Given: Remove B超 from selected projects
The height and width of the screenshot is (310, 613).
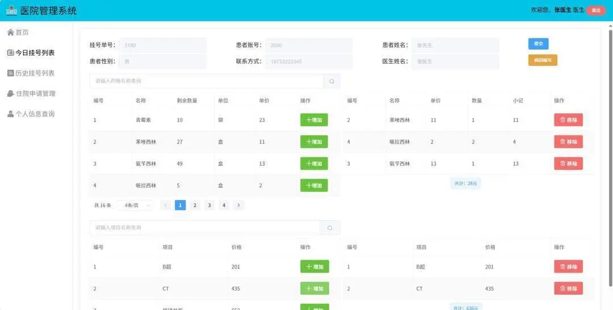Looking at the screenshot, I should pyautogui.click(x=568, y=267).
